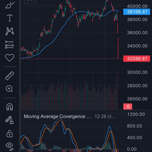Viewport: 152px width, 152px height.
Task: Click the 38000.00 price axis label
Action: 137,20
